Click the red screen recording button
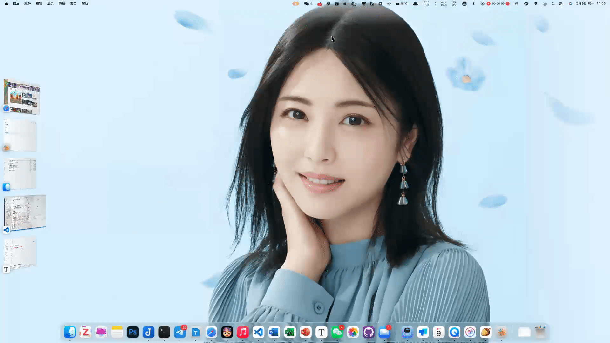610x343 pixels. [x=488, y=3]
